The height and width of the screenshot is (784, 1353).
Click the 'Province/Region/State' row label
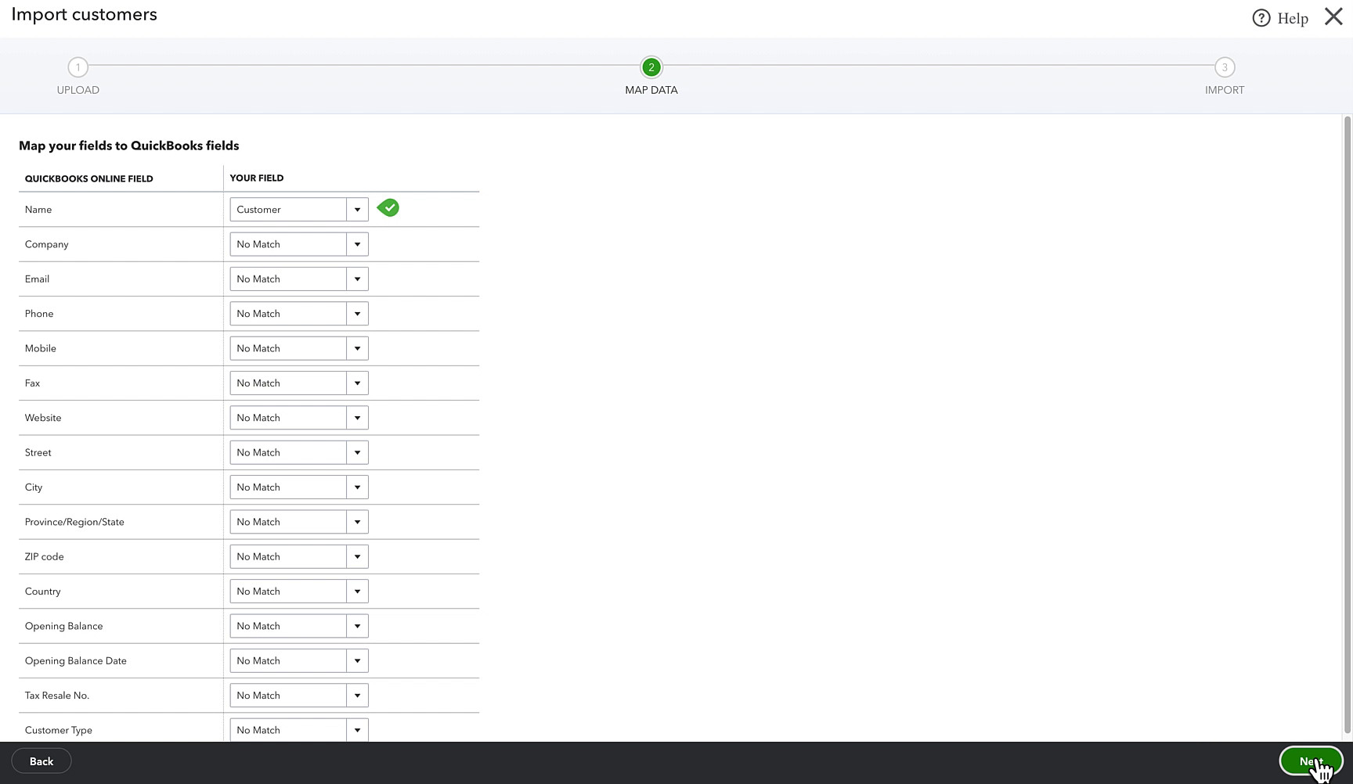point(74,522)
